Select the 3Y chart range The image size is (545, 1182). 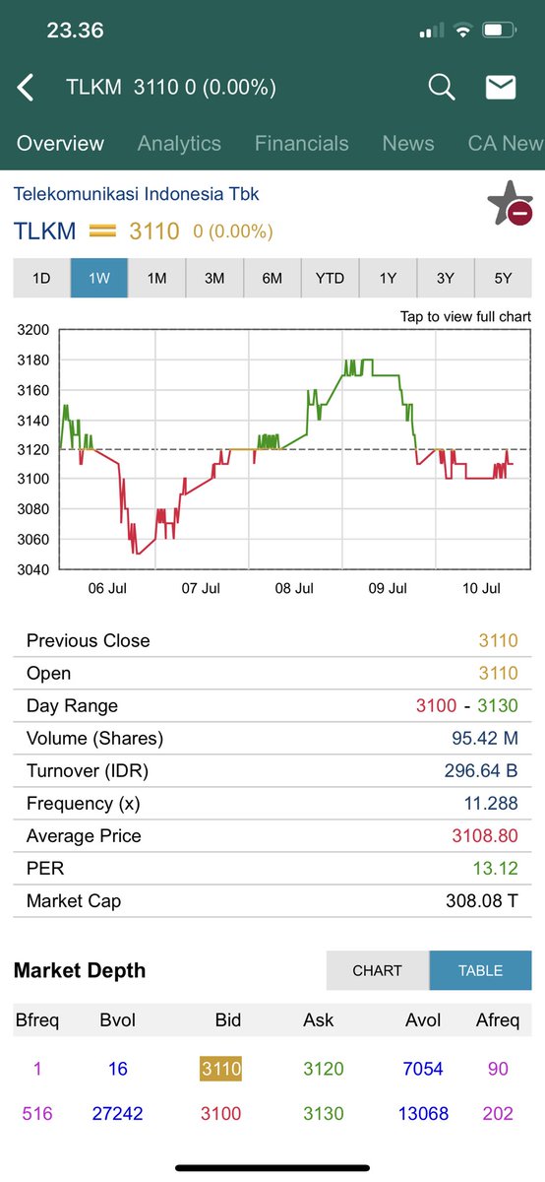click(x=446, y=278)
